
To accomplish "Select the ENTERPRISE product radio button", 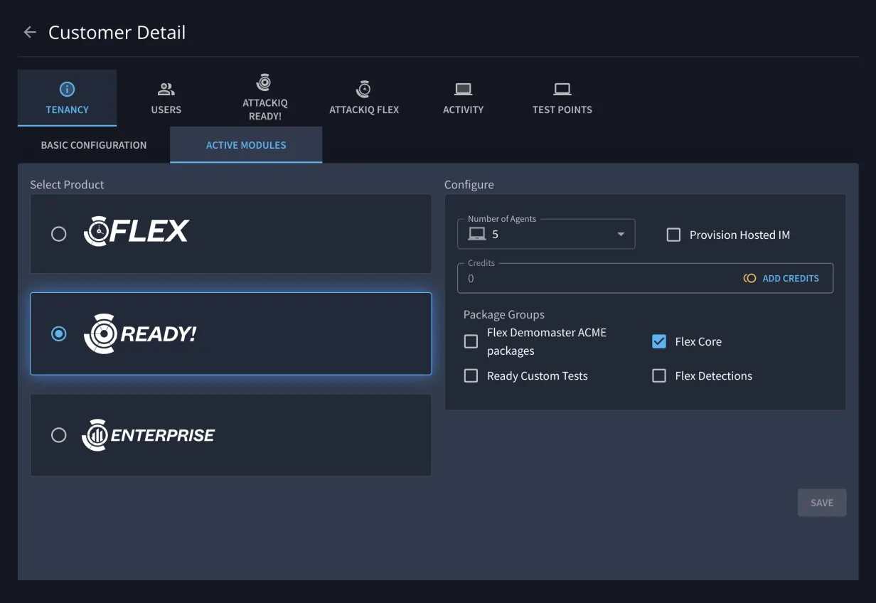I will pyautogui.click(x=59, y=435).
